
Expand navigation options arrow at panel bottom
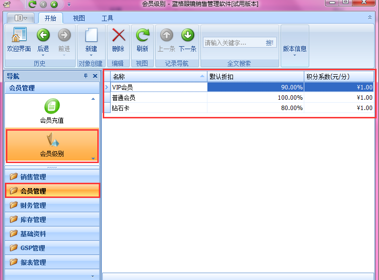(x=92, y=276)
